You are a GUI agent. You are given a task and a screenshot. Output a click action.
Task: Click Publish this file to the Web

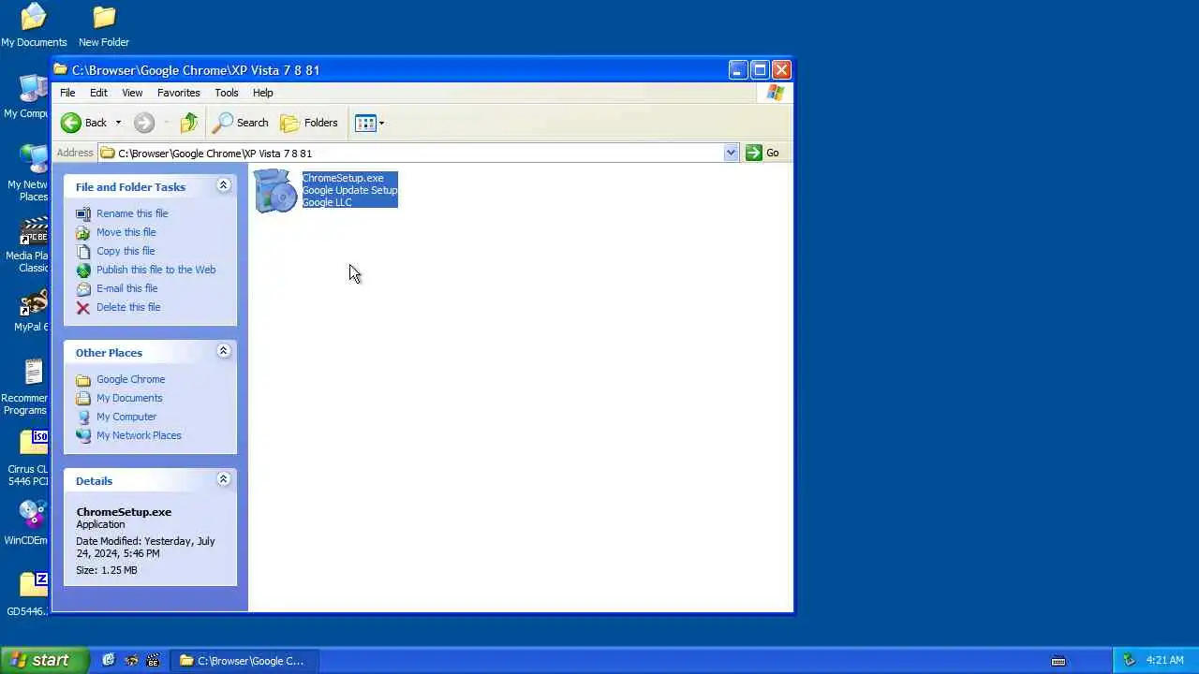click(155, 270)
